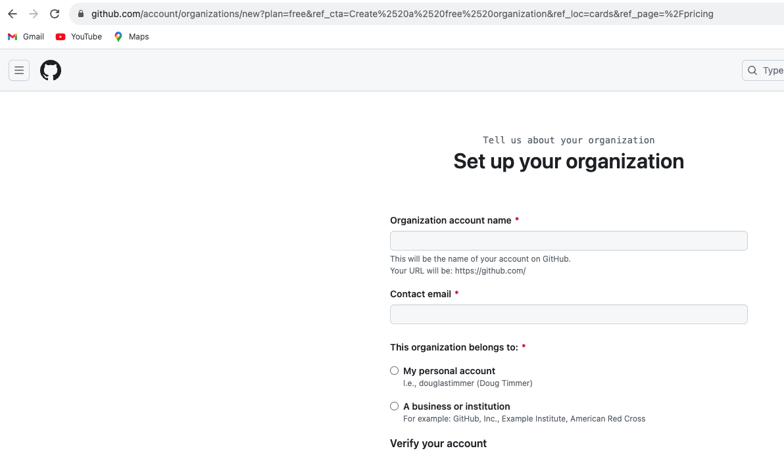Open the GitHub hamburger navigation menu
The image size is (784, 459).
click(19, 70)
